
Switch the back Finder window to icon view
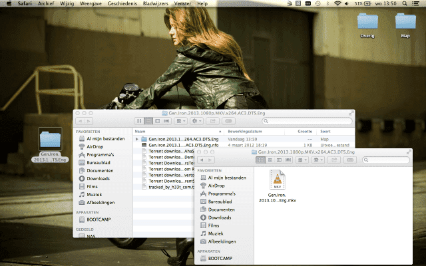point(139,121)
